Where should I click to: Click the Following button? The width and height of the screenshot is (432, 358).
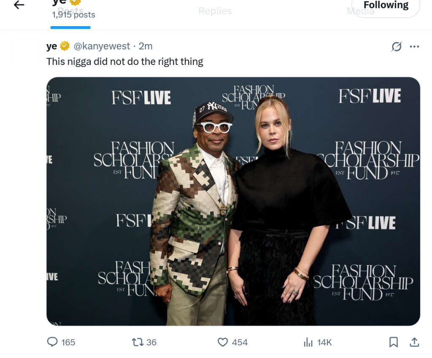click(386, 6)
